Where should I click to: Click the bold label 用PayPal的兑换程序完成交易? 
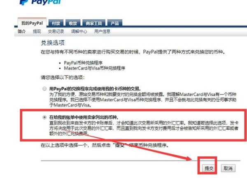pos(96,88)
